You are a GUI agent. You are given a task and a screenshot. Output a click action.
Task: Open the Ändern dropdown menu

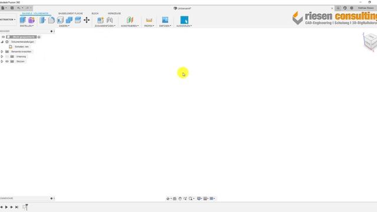(x=64, y=26)
